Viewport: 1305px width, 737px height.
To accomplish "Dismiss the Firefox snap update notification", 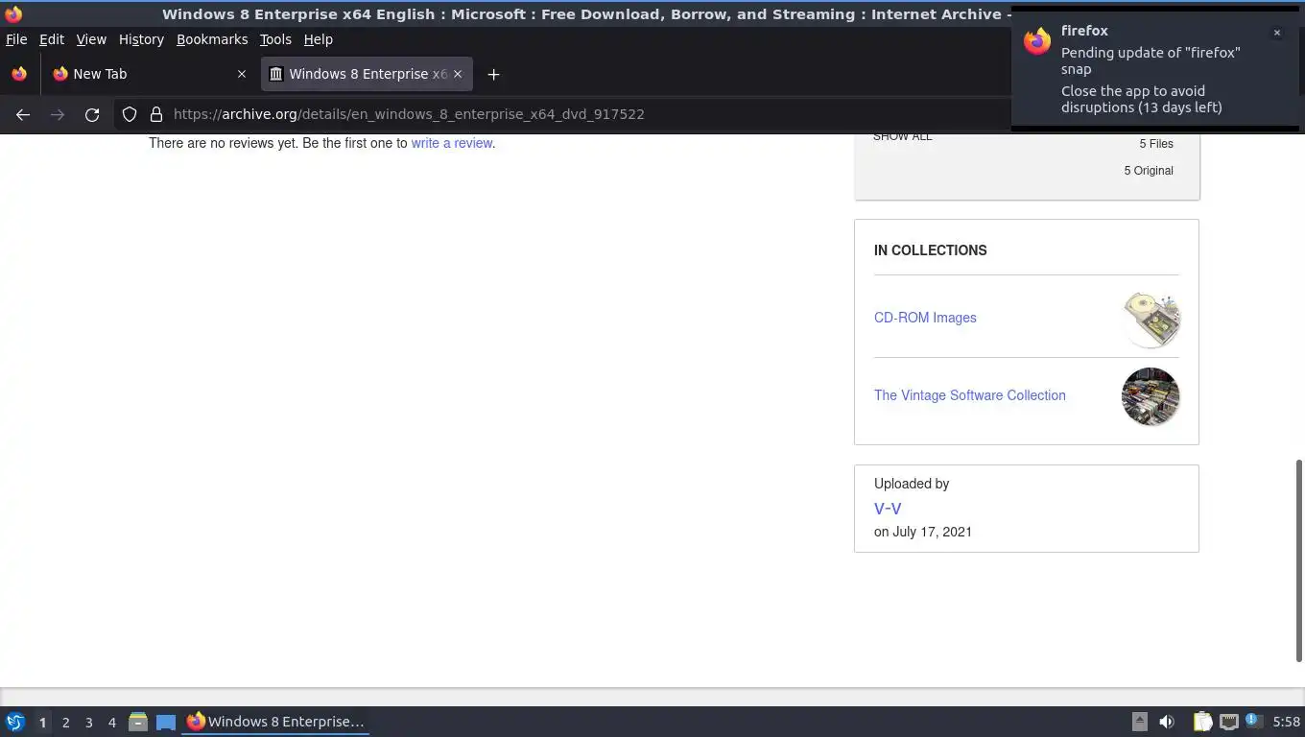I will (x=1277, y=33).
